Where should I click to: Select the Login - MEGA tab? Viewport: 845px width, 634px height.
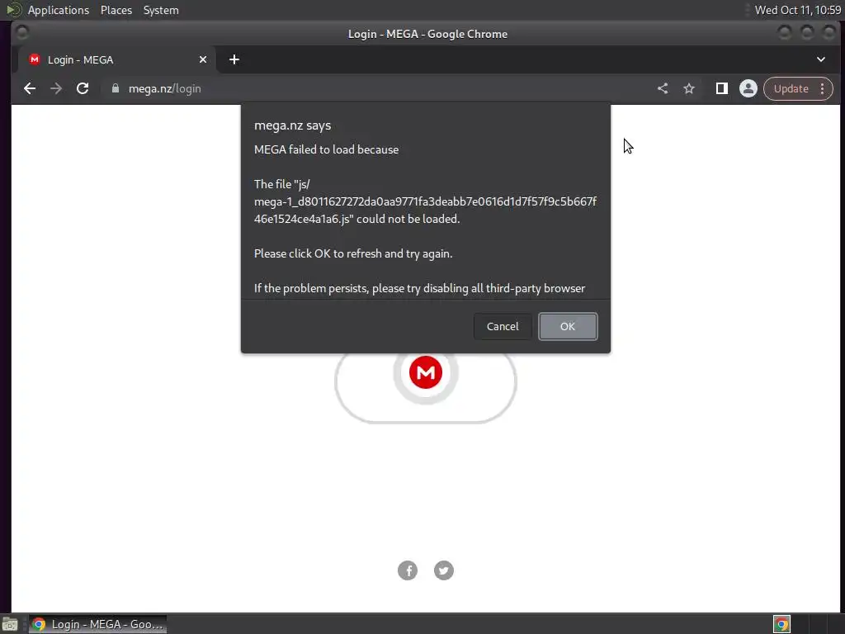pos(117,59)
